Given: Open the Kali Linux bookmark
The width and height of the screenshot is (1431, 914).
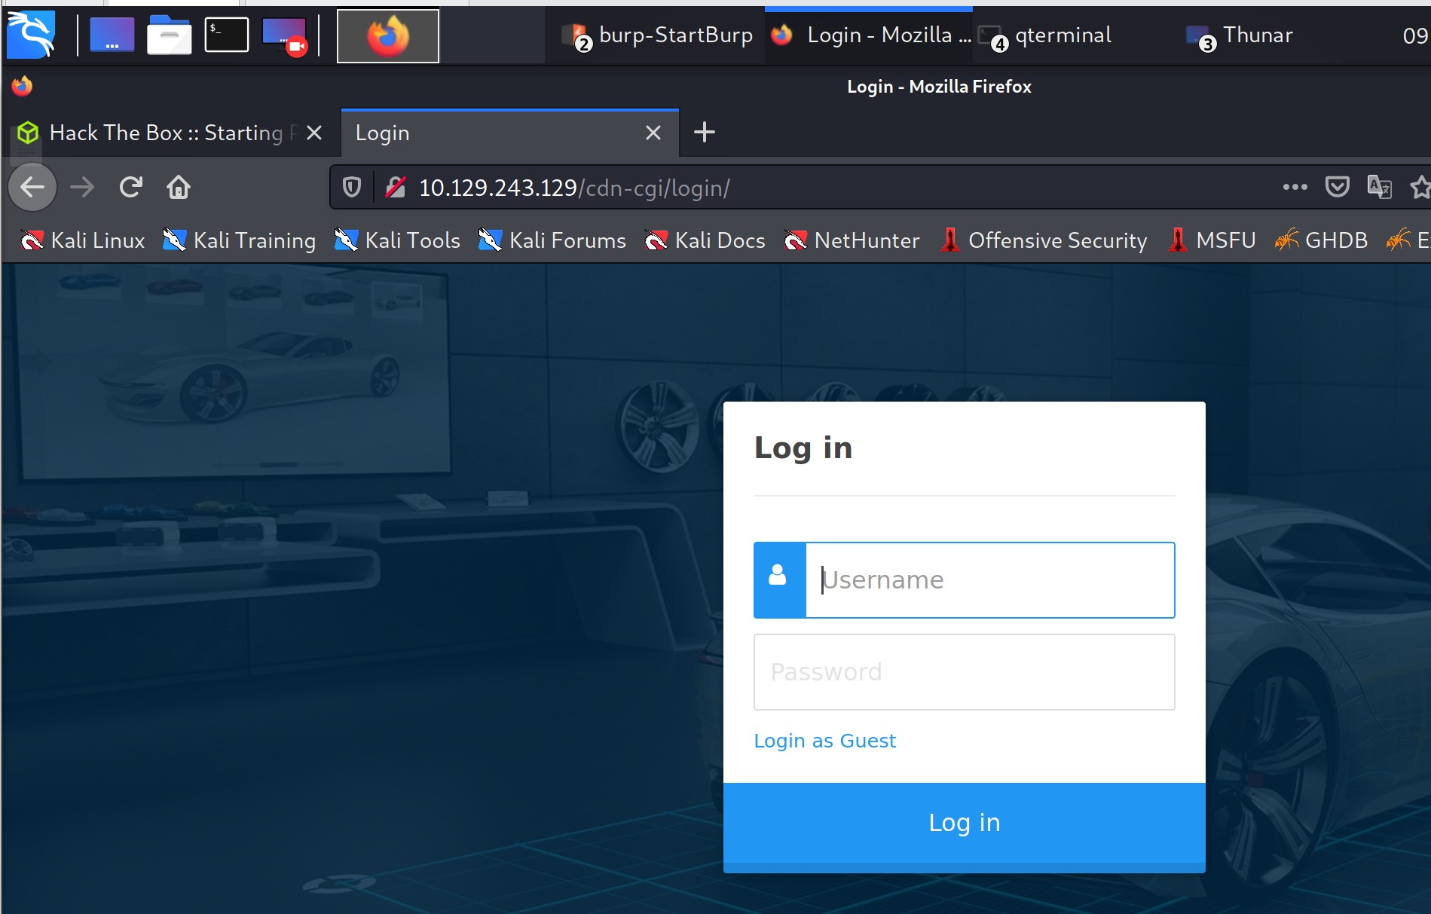Looking at the screenshot, I should coord(83,240).
